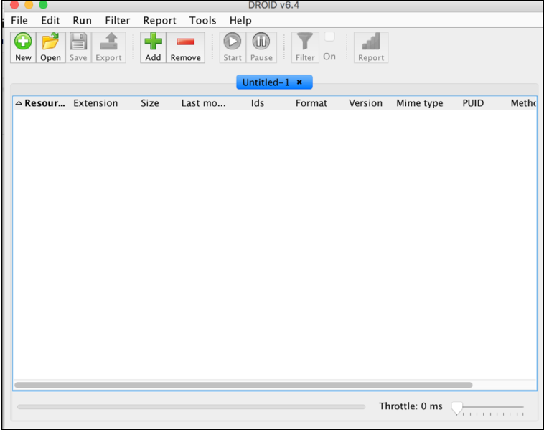Open the File menu
The image size is (544, 430).
(19, 21)
